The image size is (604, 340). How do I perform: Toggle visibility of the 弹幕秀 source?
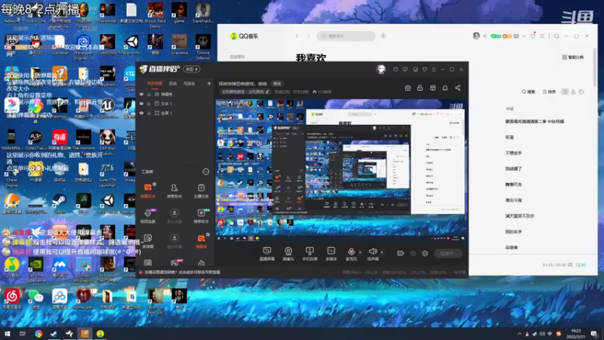click(x=141, y=94)
